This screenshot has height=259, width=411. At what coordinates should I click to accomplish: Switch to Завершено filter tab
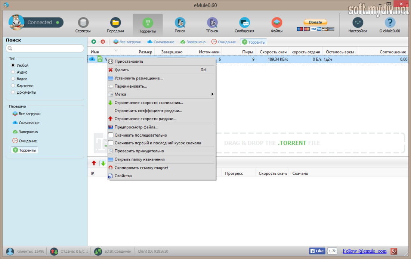[193, 42]
